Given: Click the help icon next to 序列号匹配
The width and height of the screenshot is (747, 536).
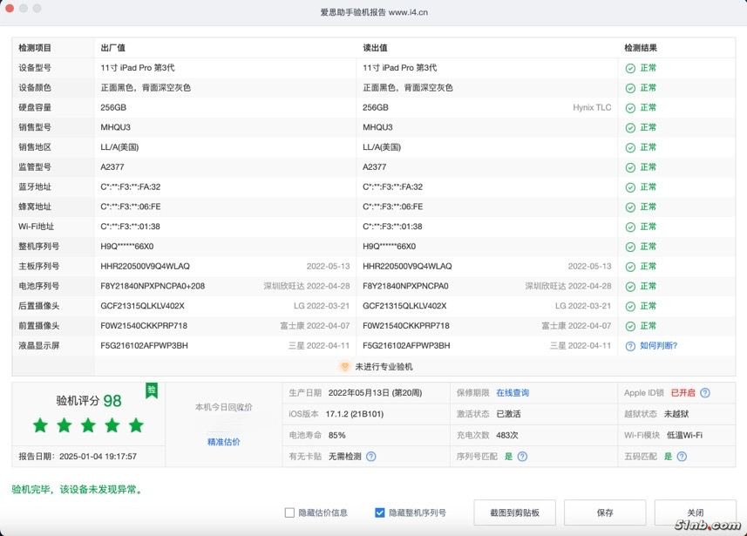Looking at the screenshot, I should 522,456.
